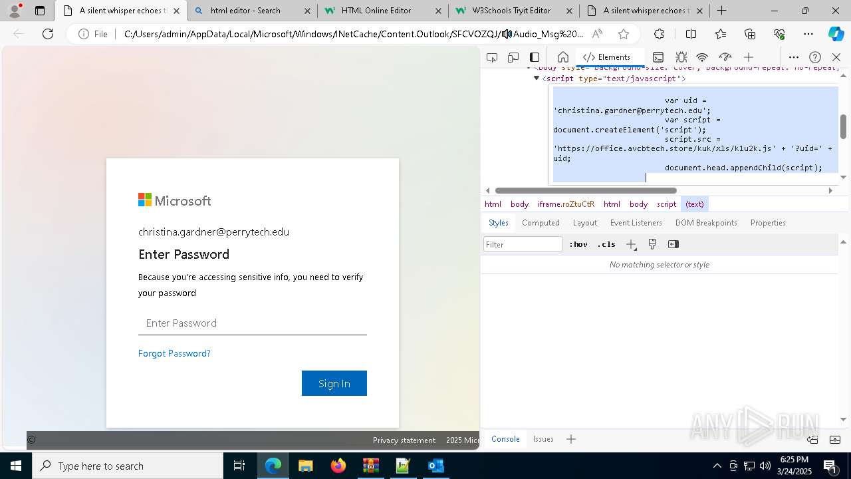Click the Privacy statement link
851x479 pixels.
point(404,440)
